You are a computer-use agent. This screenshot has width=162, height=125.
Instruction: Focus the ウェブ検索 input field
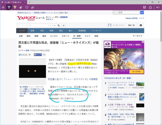click(x=126, y=12)
